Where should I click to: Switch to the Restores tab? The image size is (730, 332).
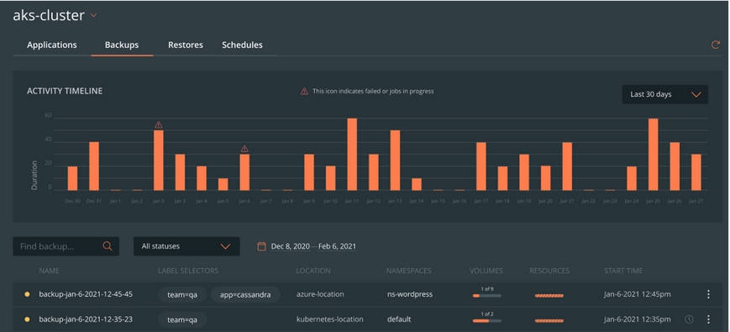pos(186,45)
